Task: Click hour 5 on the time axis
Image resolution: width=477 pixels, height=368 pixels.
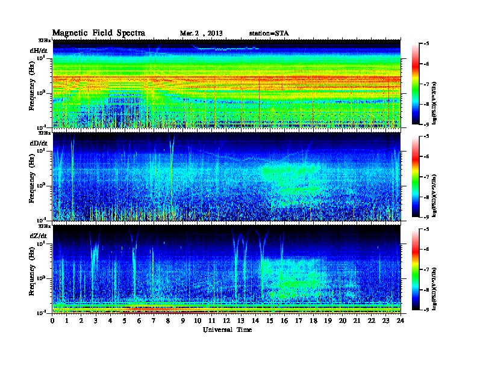Action: tap(125, 321)
